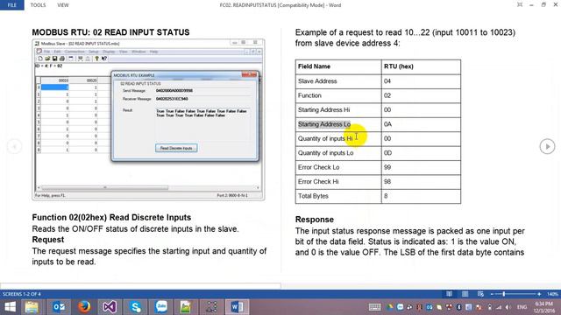Click the SCREENS 1-2 OF 4 indicator
561x315 pixels.
point(22,294)
